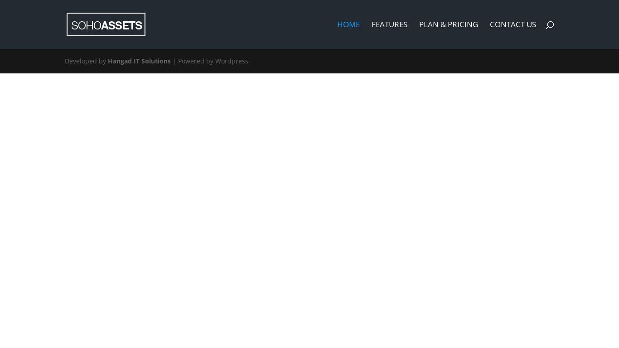The height and width of the screenshot is (348, 619).
Task: Follow the Hangad IT Solutions link
Action: (x=139, y=61)
